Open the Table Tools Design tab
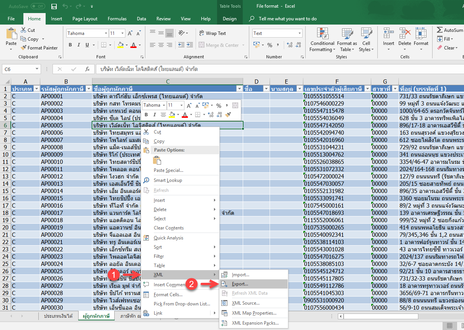The image size is (464, 330). tap(230, 18)
